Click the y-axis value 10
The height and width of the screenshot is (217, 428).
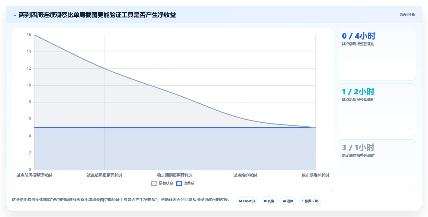29,85
